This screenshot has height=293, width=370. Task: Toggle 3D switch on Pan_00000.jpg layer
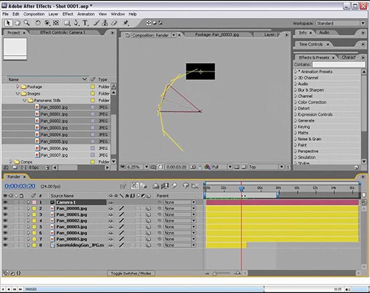point(149,209)
